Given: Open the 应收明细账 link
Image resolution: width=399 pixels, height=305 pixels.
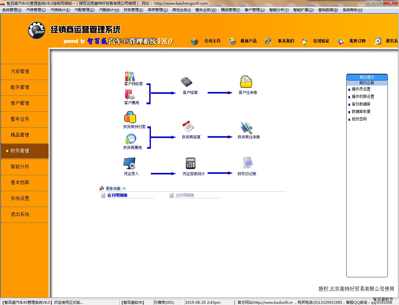Looking at the screenshot, I should 185,195.
